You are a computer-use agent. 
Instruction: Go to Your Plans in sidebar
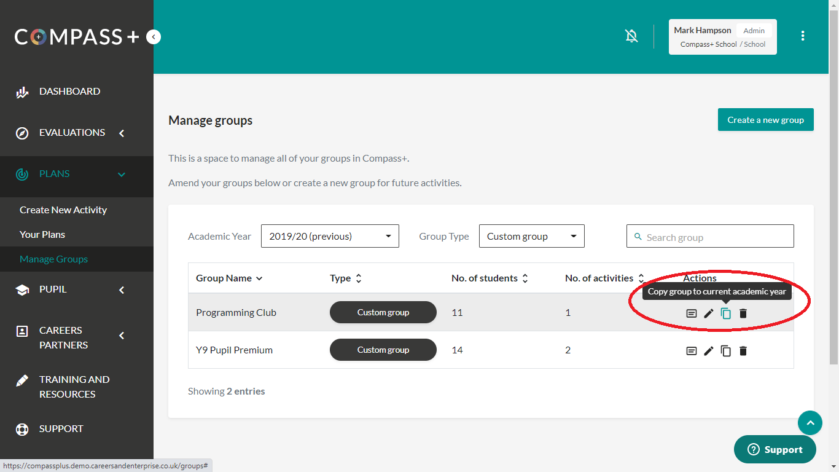click(42, 235)
